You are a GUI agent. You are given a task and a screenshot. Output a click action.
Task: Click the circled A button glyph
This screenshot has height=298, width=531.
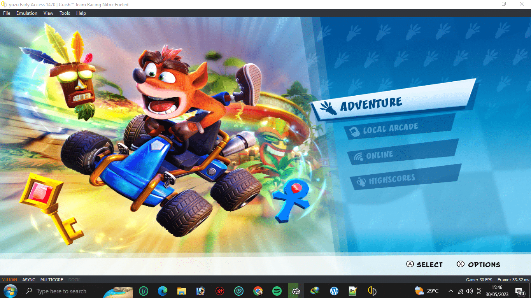tap(410, 264)
